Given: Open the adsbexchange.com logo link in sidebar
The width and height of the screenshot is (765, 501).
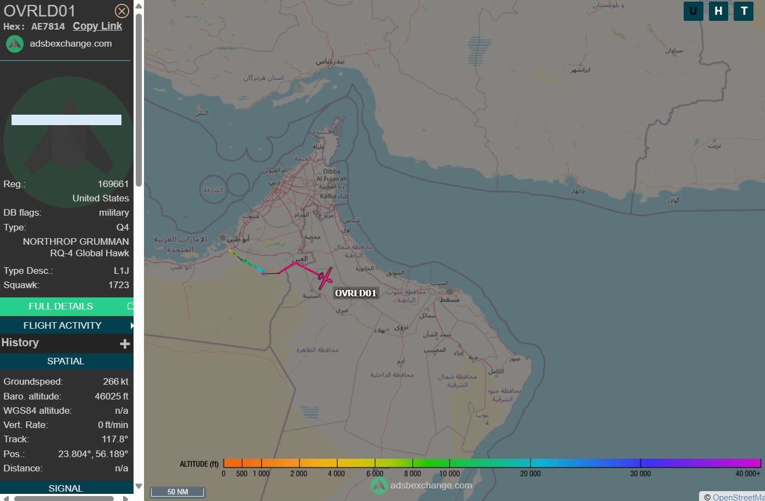Looking at the screenshot, I should click(71, 43).
